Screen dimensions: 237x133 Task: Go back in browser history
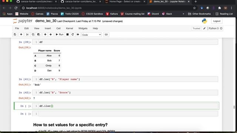pyautogui.click(x=4, y=8)
